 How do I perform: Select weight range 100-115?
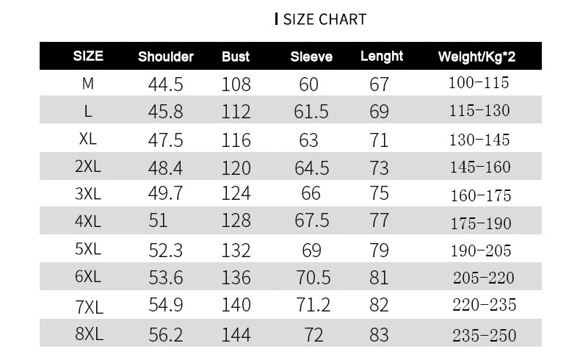click(x=479, y=83)
